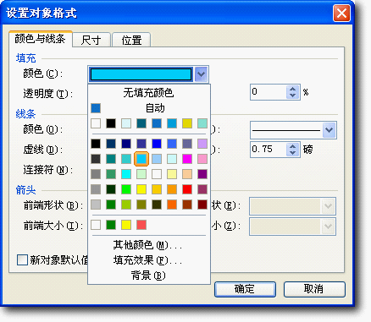Select the pale yellow color swatch
The image size is (371, 322).
click(x=172, y=174)
